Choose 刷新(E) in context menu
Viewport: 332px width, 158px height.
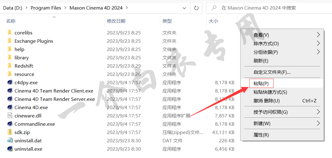pyautogui.click(x=282, y=61)
